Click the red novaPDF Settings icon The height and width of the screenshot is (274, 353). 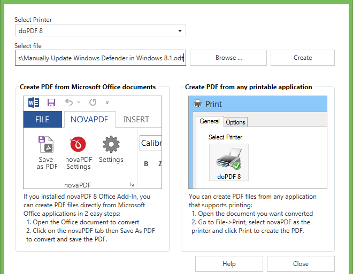(79, 144)
